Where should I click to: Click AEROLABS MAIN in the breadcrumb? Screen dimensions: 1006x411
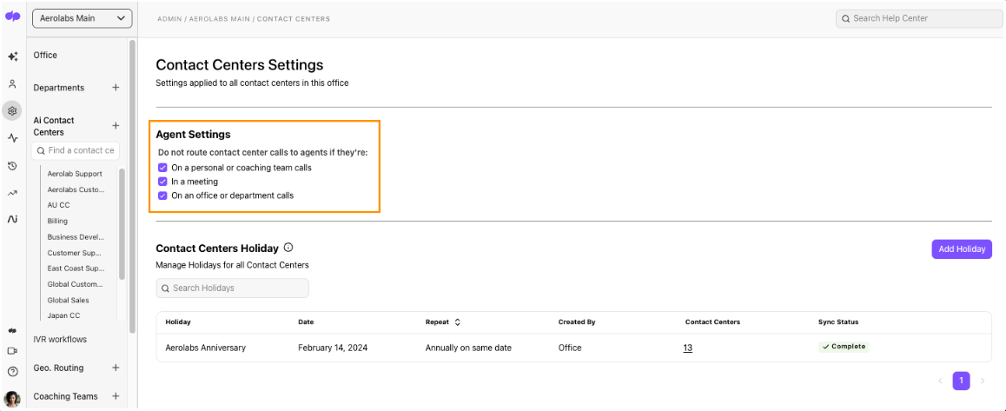click(x=218, y=18)
